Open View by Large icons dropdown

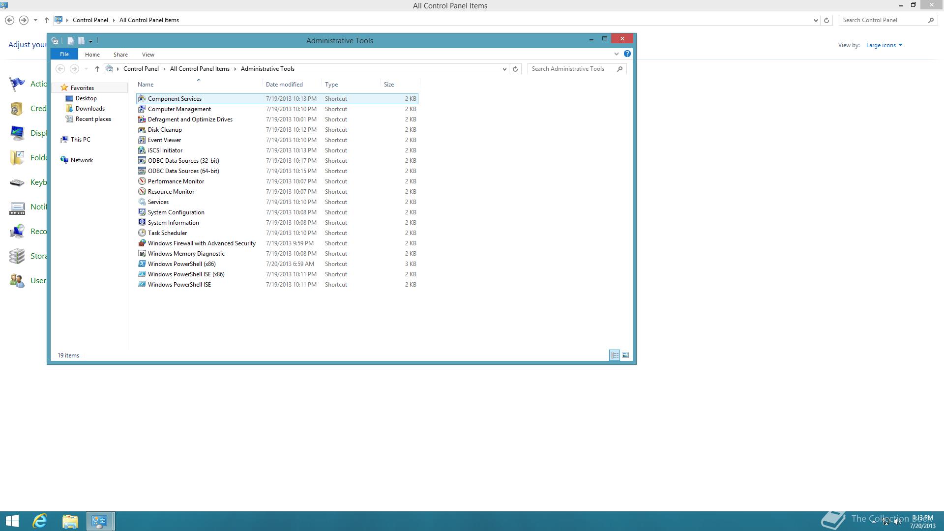pos(884,45)
